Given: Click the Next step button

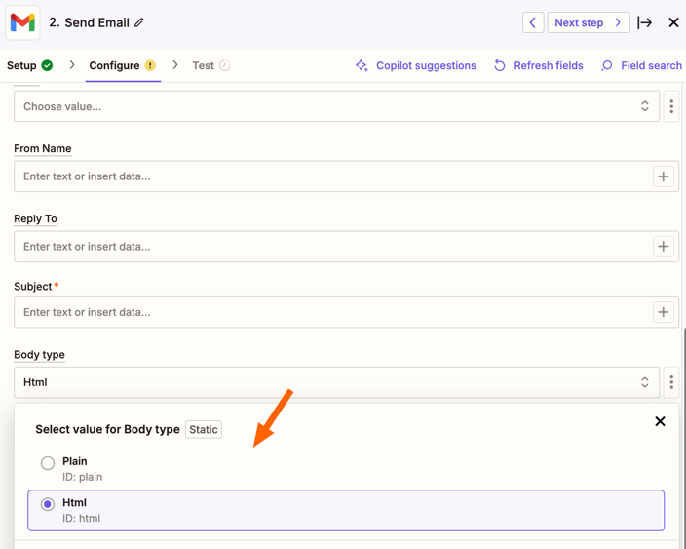Looking at the screenshot, I should click(x=588, y=22).
